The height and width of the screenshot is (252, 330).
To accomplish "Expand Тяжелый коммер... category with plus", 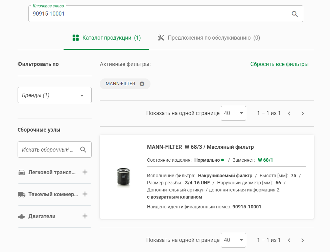I will 85,194.
